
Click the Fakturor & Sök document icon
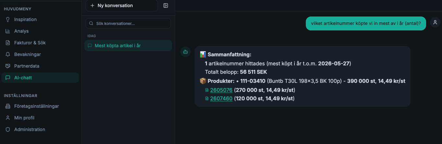[8, 43]
